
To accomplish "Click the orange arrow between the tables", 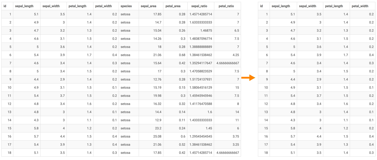I will (x=248, y=78).
